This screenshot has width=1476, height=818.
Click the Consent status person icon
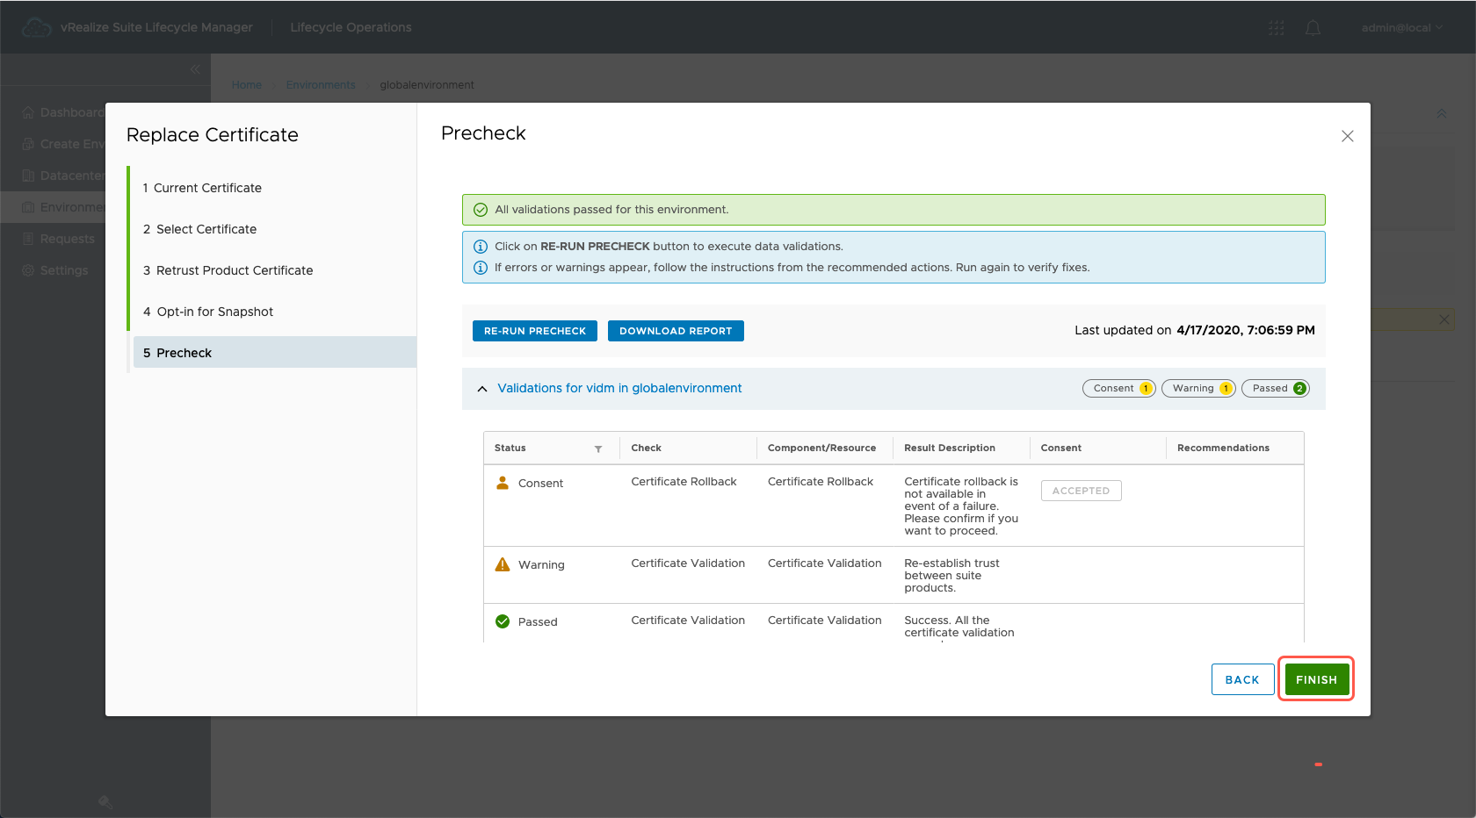pyautogui.click(x=503, y=483)
